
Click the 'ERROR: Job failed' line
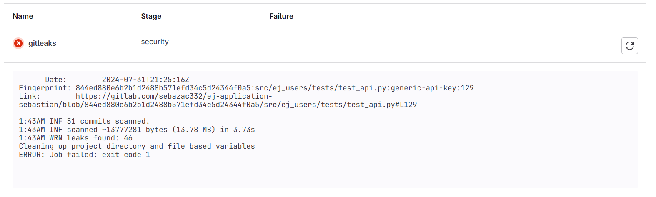point(84,155)
